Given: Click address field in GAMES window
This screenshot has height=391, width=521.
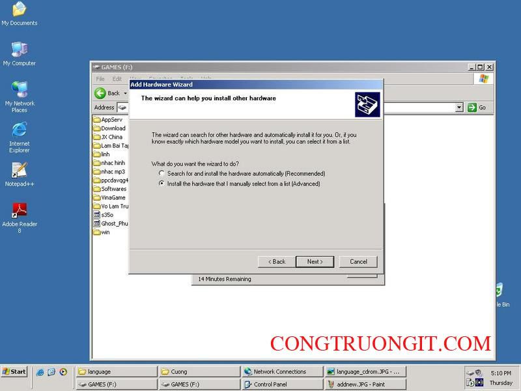Looking at the screenshot, I should click(x=289, y=108).
